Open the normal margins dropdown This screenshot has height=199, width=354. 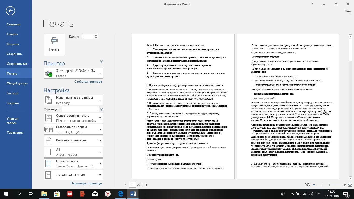point(73,164)
